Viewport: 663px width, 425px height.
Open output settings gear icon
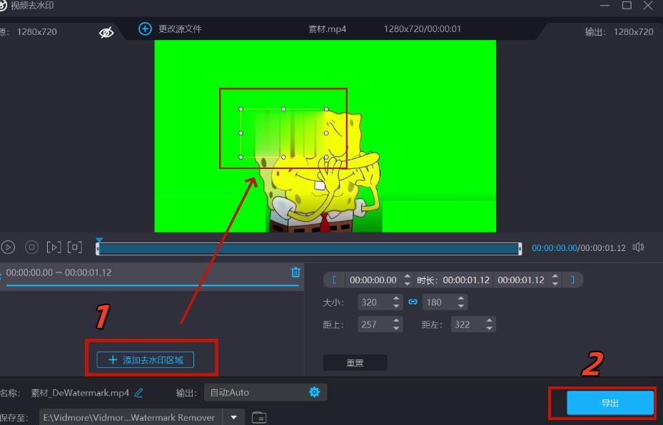tap(314, 392)
